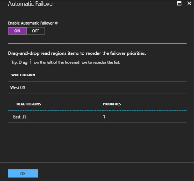Image resolution: width=194 pixels, height=181 pixels.
Task: Click the West US region name text
Action: pyautogui.click(x=18, y=87)
